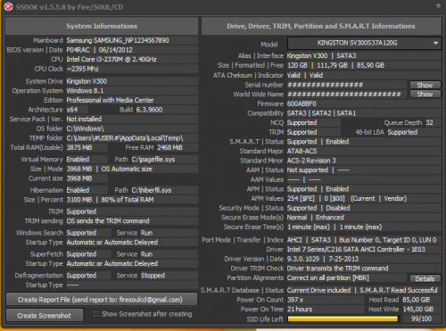Click Create Screenshot button
This screenshot has height=331, width=446.
(x=45, y=316)
